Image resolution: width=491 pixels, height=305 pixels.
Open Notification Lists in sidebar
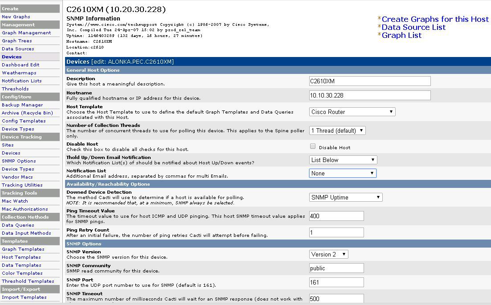(x=21, y=81)
